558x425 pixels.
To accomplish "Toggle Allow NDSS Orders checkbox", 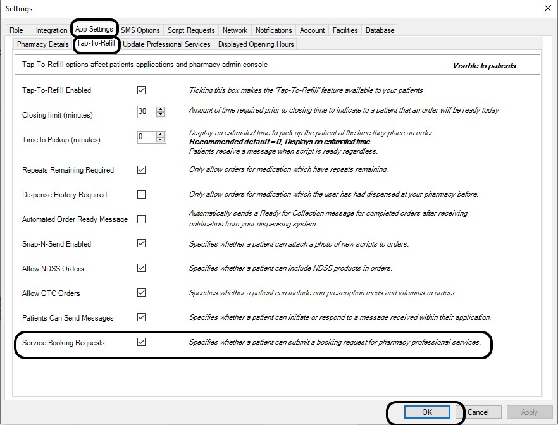I will pos(141,268).
